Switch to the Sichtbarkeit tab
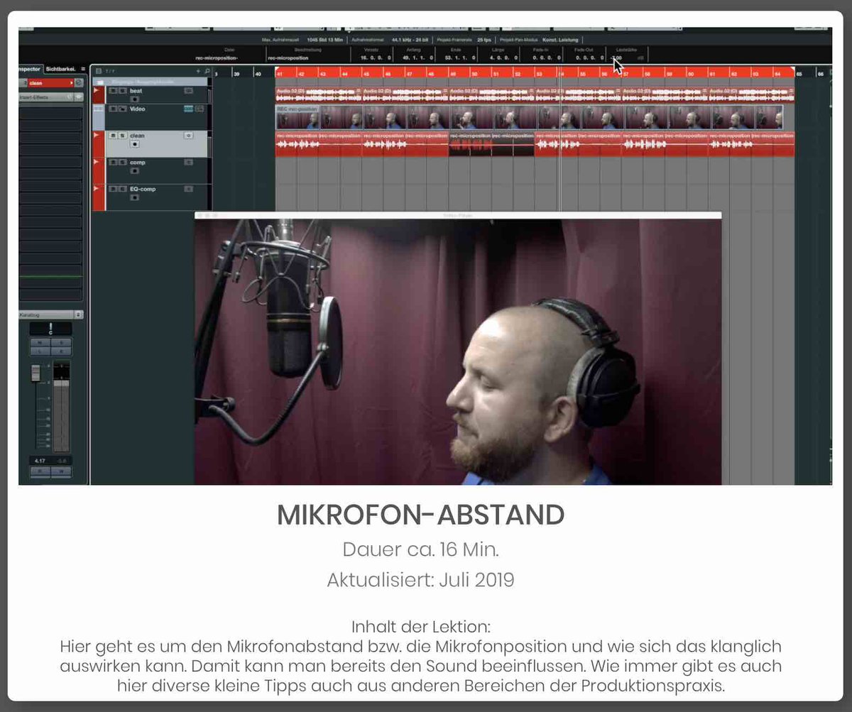 click(x=60, y=69)
